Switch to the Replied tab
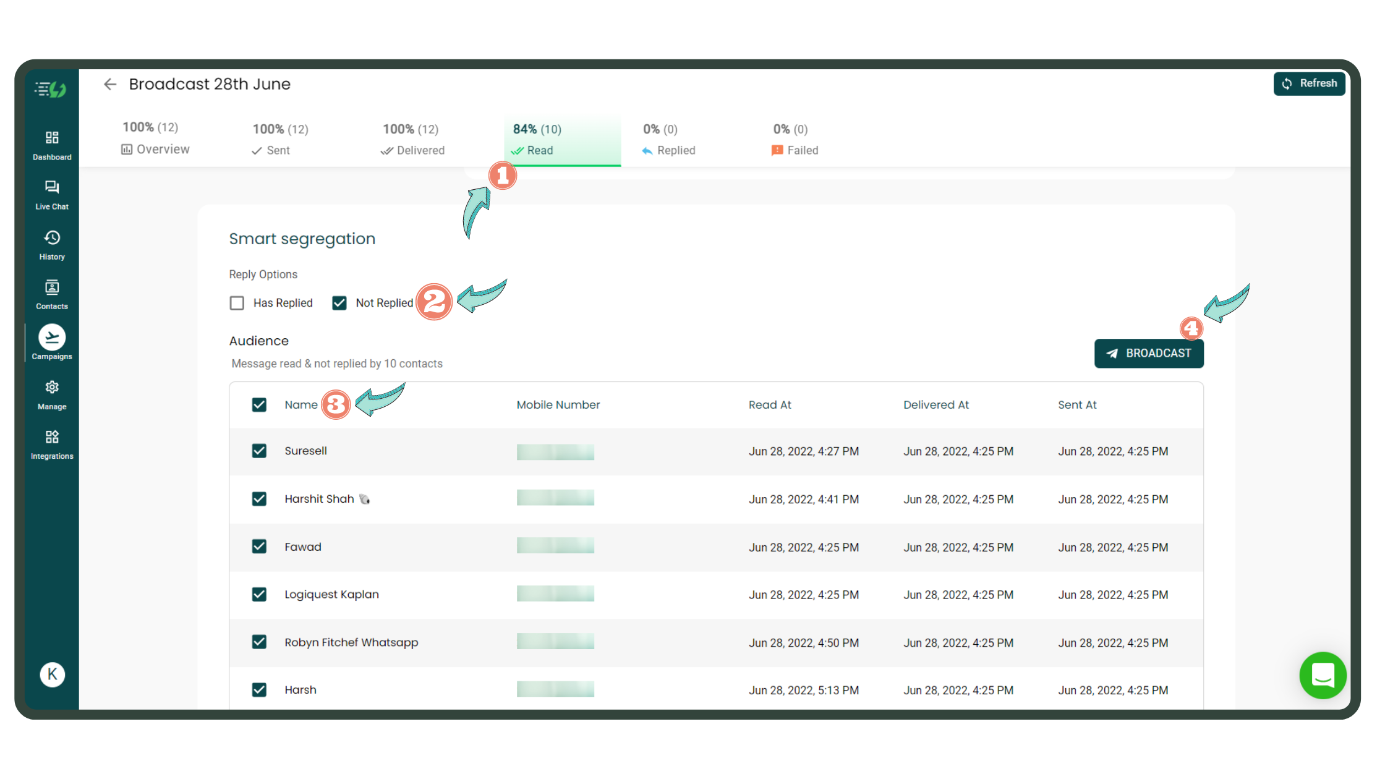 click(669, 140)
